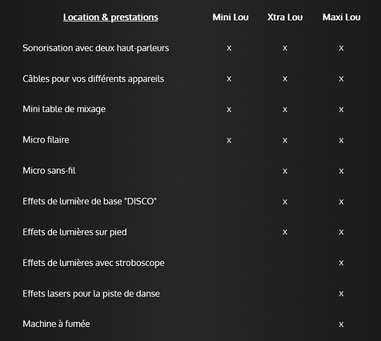Select the "Mini table de mixage" label
Screen dimensions: 381x341
64,109
